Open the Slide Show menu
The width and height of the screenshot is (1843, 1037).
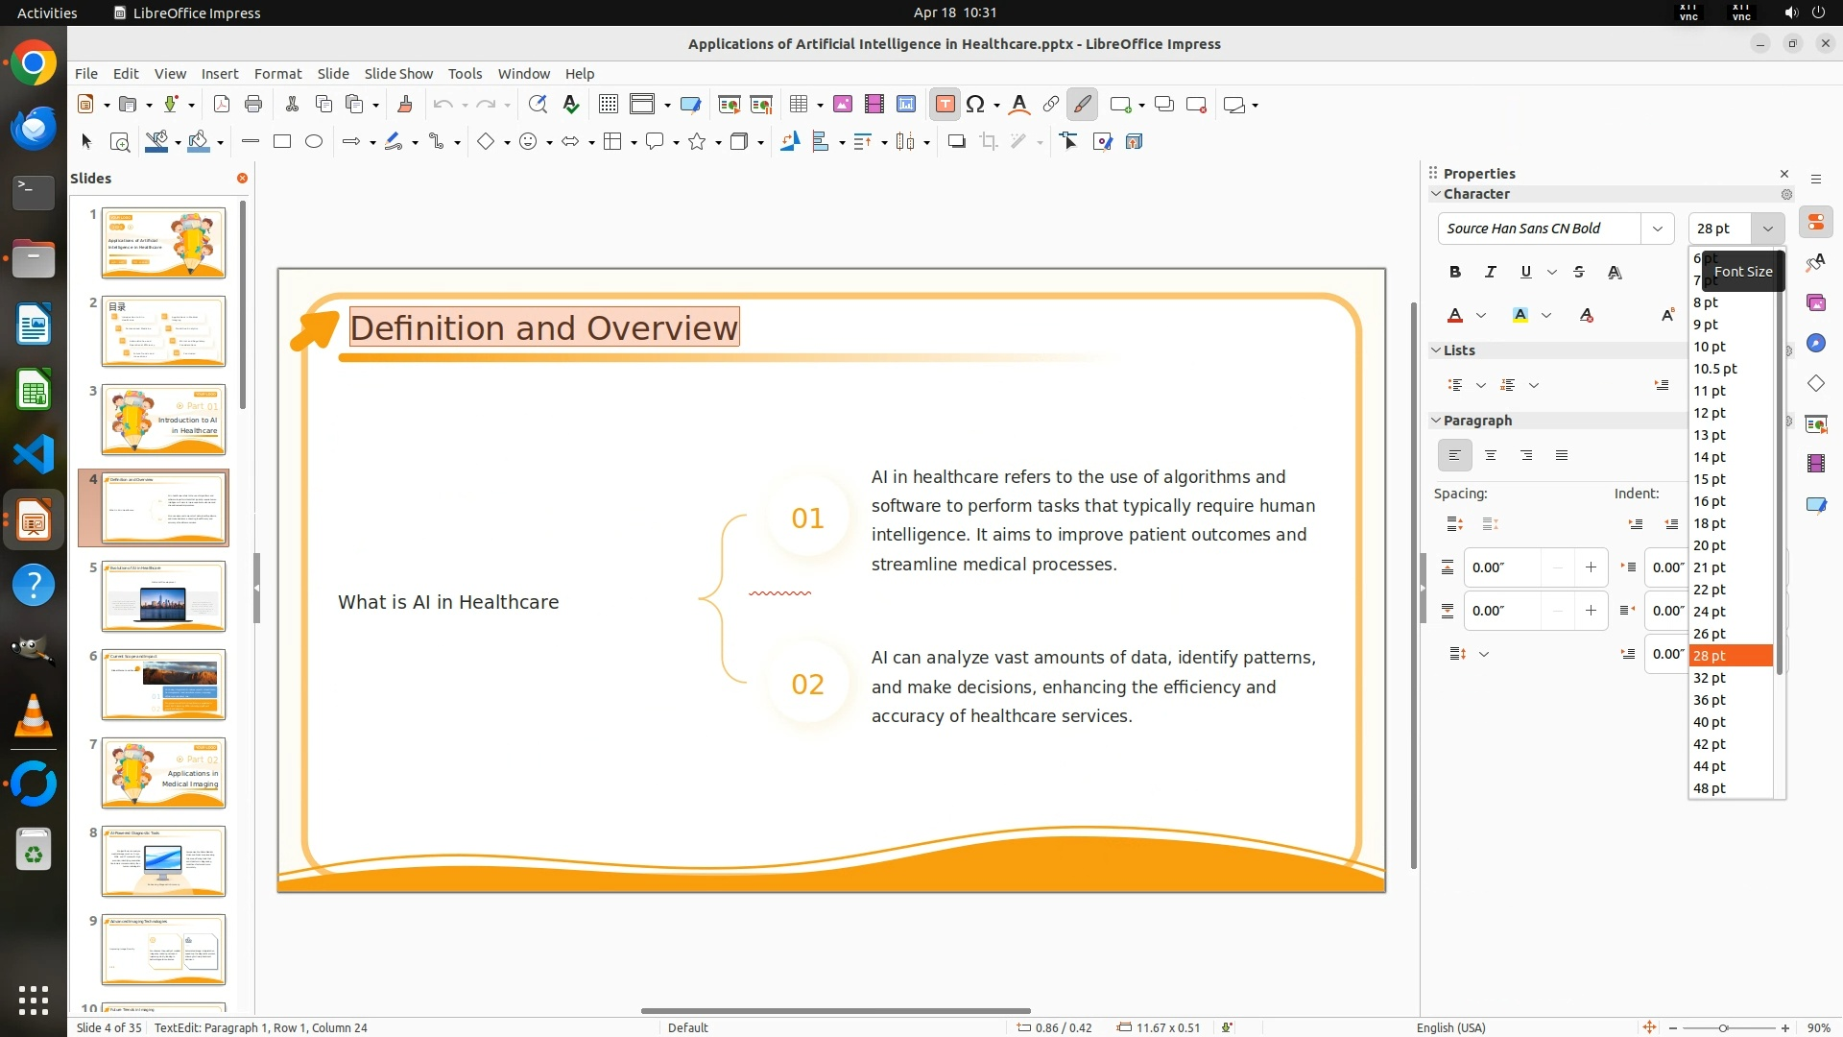pyautogui.click(x=398, y=74)
